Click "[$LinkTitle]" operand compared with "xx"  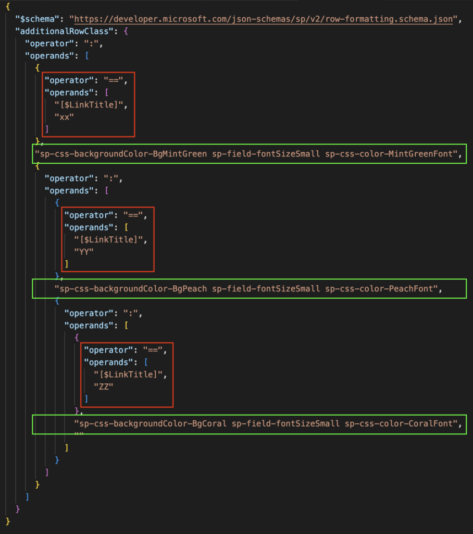click(89, 105)
